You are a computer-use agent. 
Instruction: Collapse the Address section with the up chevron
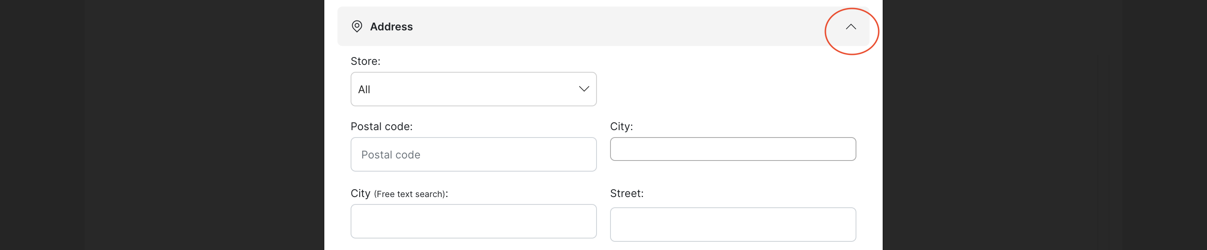pos(850,27)
